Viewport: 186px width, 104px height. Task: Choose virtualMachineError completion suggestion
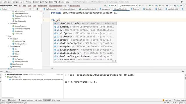pyautogui.click(x=85, y=23)
